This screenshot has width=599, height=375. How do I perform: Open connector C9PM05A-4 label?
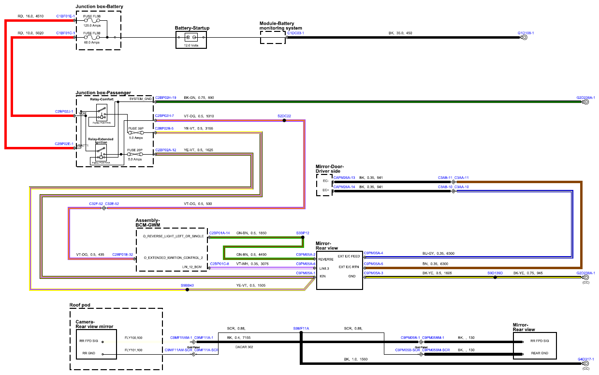coord(373,253)
